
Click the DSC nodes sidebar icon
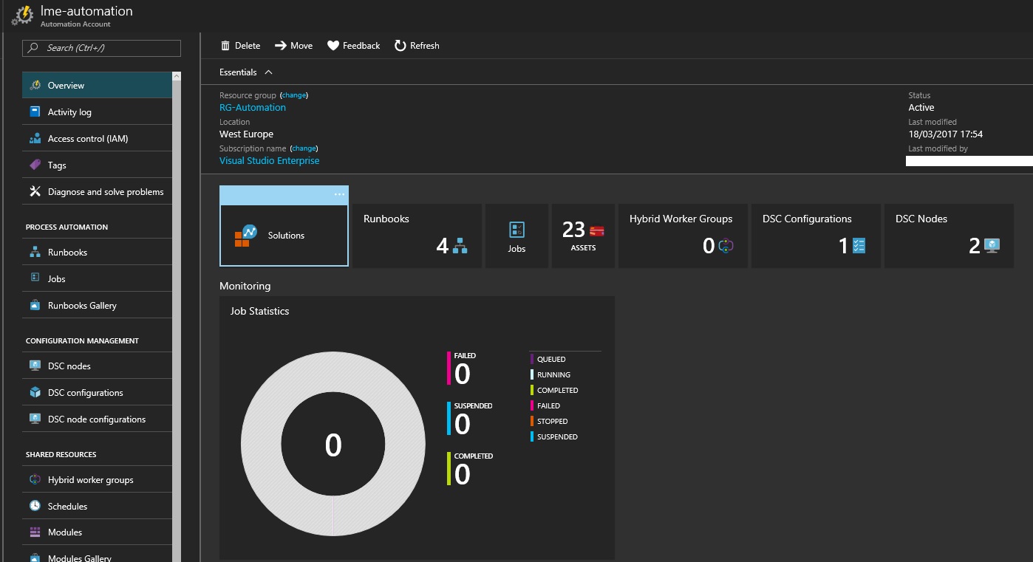(x=35, y=366)
